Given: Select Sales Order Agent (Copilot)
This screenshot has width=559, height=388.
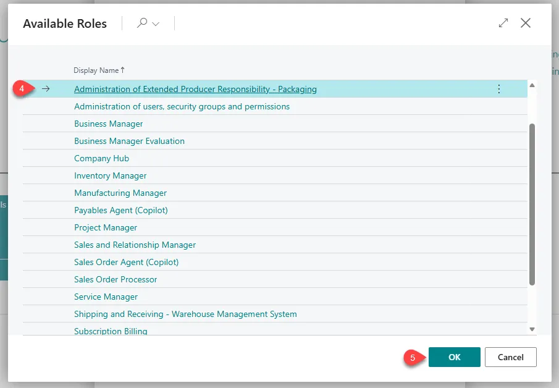Looking at the screenshot, I should [x=126, y=262].
